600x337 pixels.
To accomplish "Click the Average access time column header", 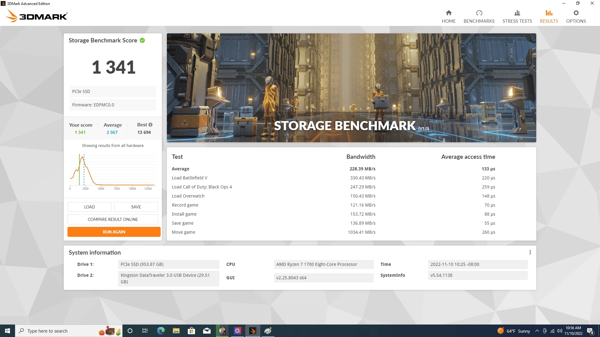I will click(x=468, y=157).
